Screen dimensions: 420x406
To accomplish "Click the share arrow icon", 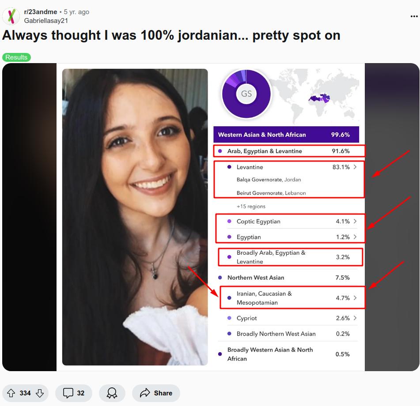I will [x=145, y=393].
